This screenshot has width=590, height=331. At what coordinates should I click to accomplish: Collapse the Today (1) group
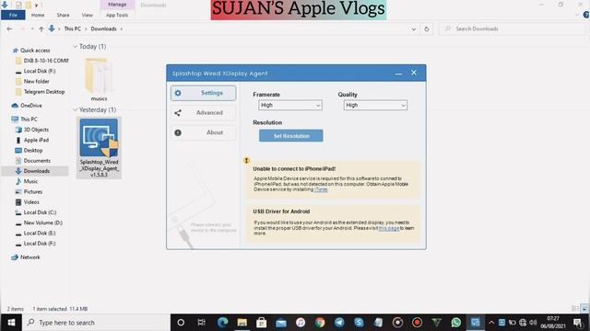pyautogui.click(x=75, y=47)
